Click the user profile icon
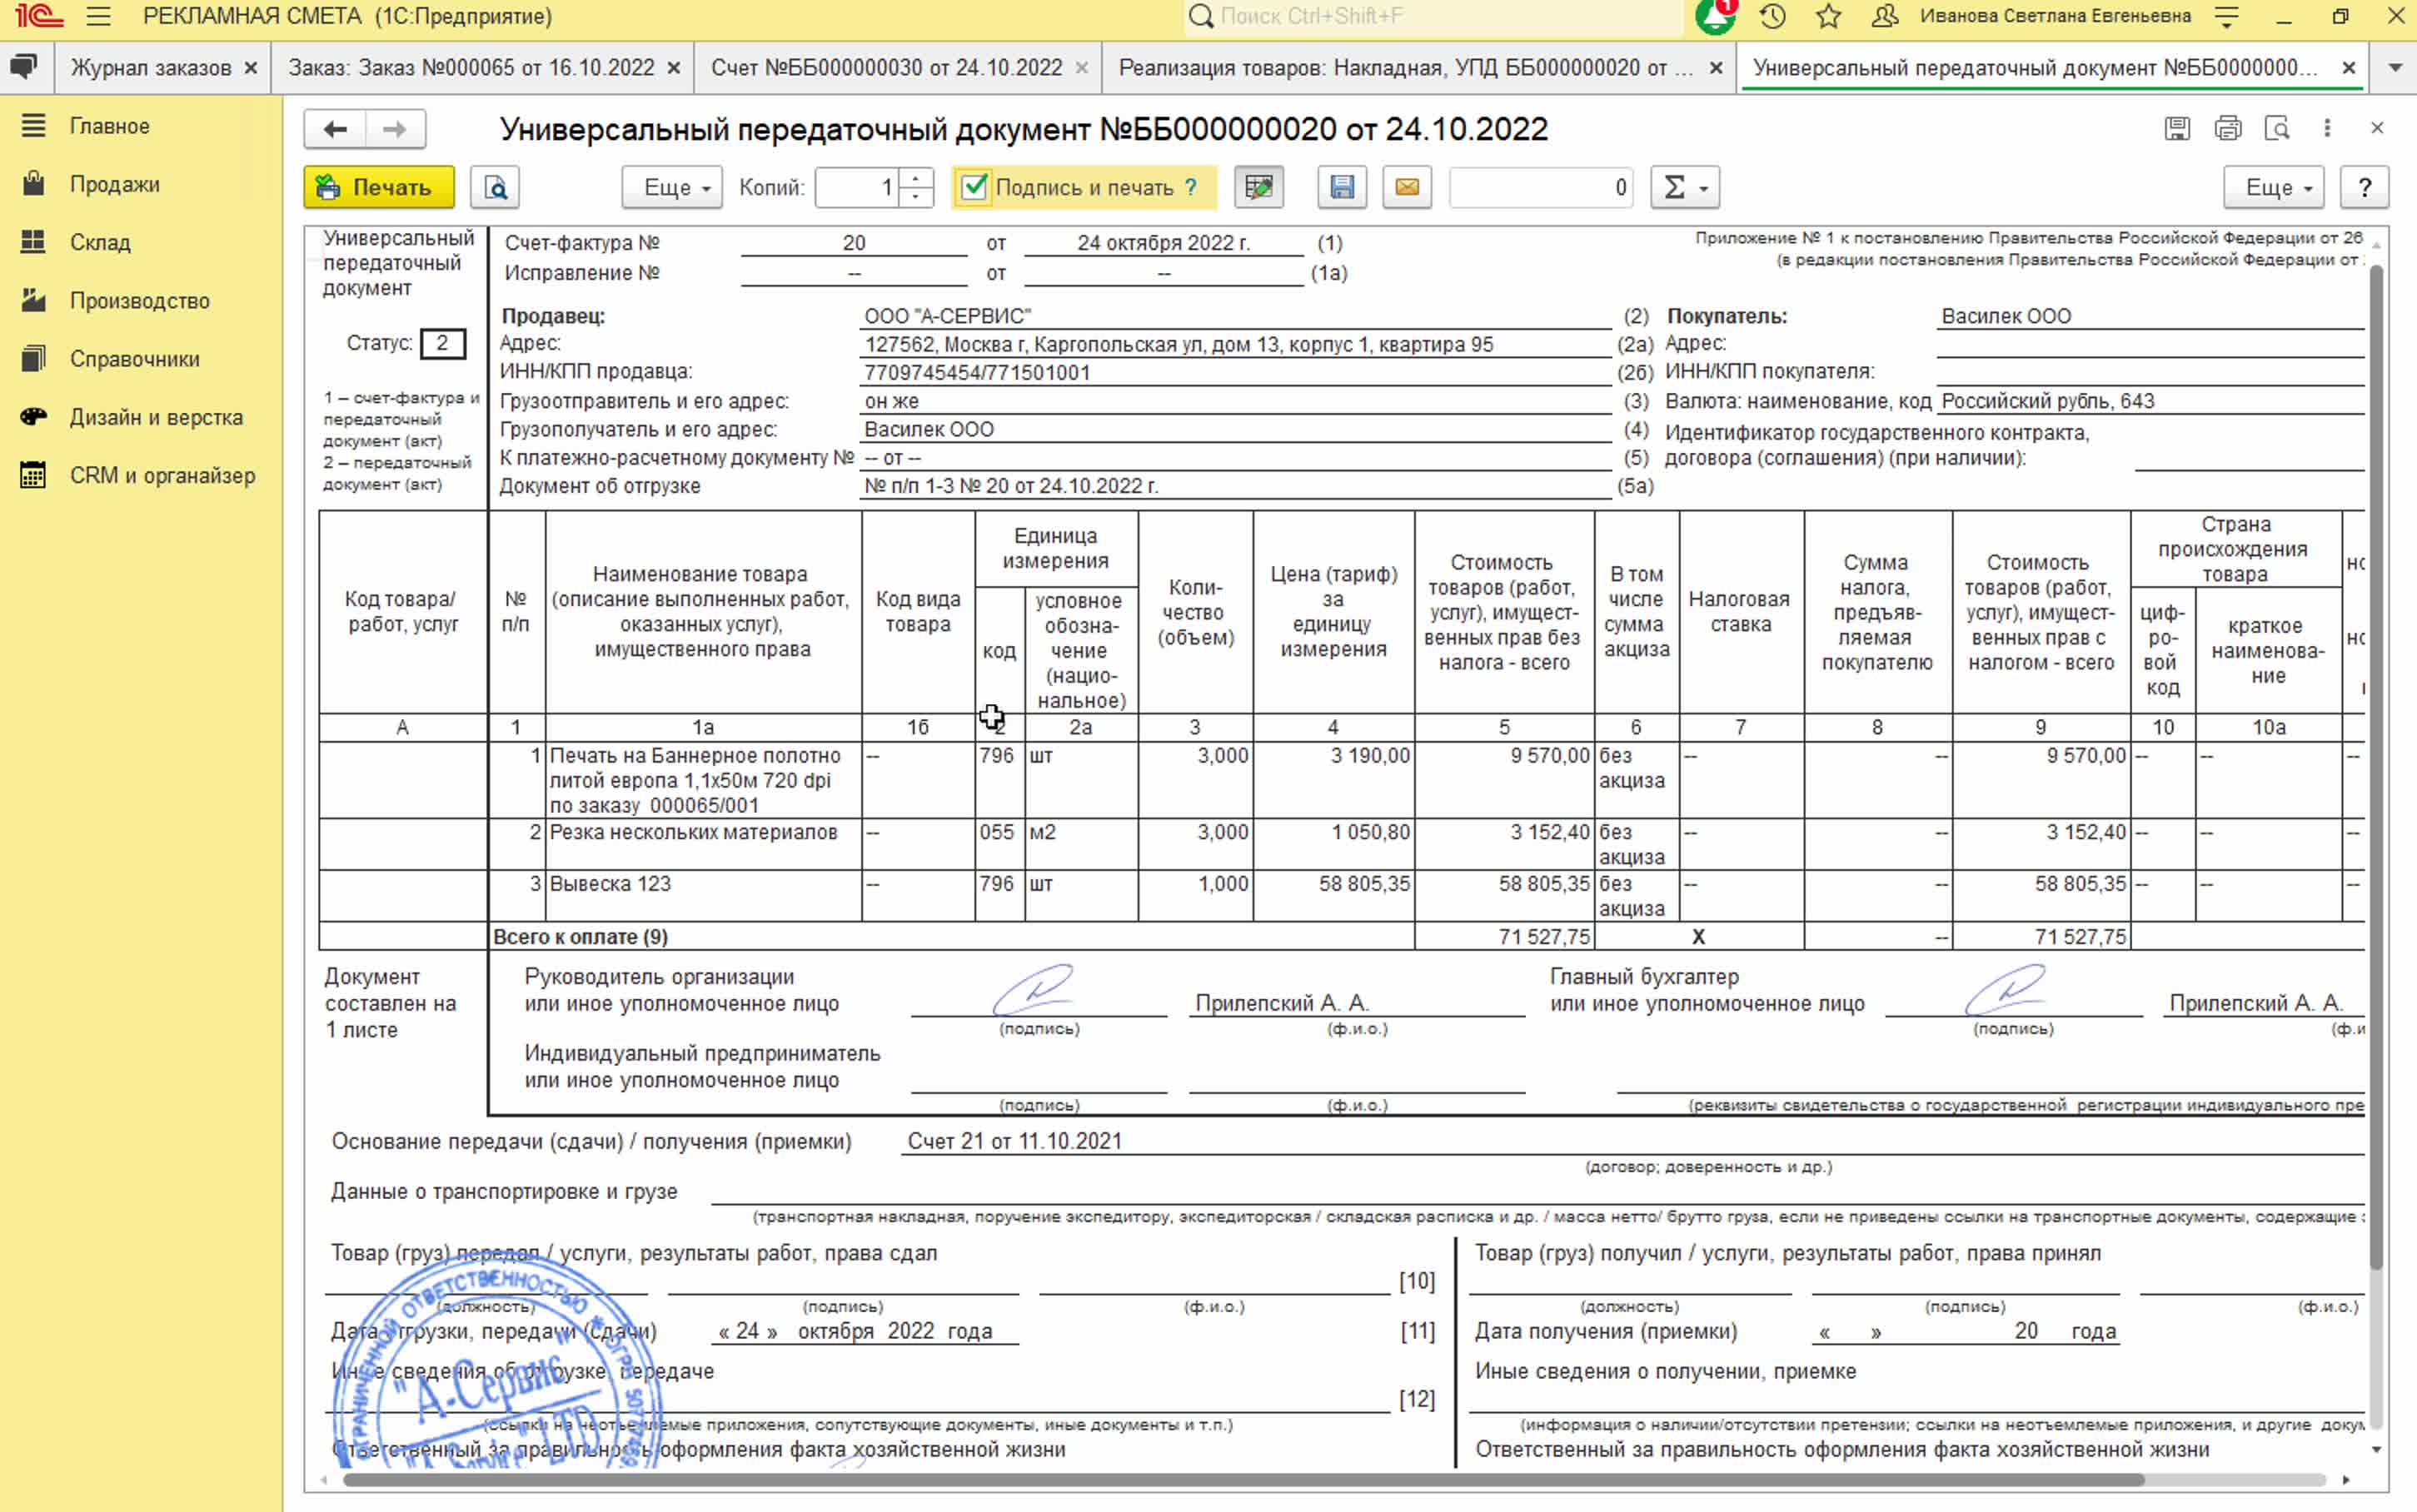 coord(1884,16)
